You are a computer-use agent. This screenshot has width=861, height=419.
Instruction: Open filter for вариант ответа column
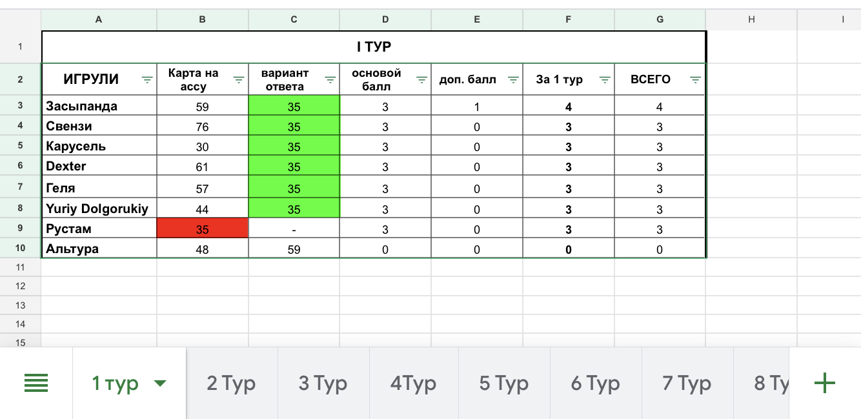coord(330,80)
